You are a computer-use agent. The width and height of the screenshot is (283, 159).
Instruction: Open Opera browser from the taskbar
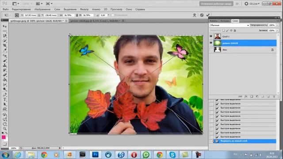[x=134, y=155]
